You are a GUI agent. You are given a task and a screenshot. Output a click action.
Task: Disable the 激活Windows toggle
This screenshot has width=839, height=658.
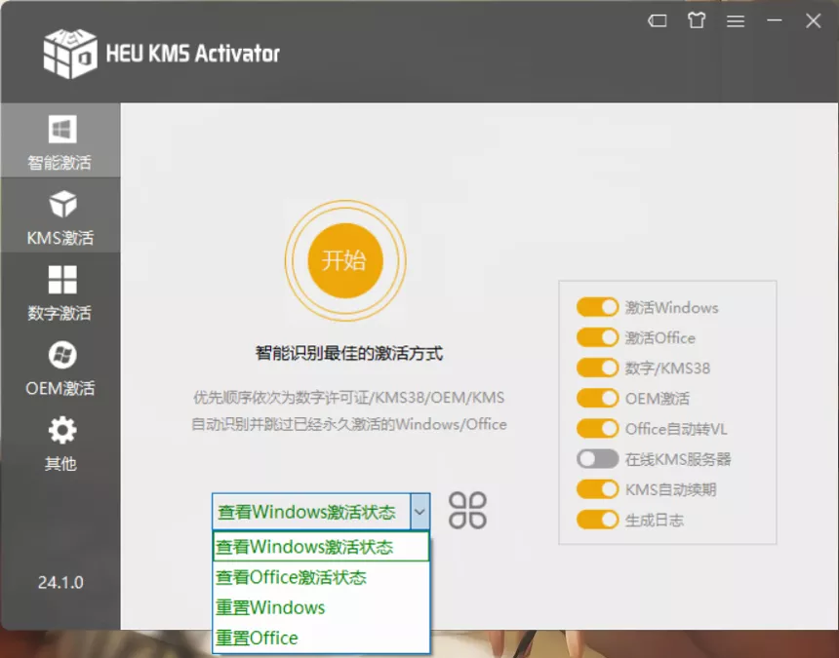point(597,307)
